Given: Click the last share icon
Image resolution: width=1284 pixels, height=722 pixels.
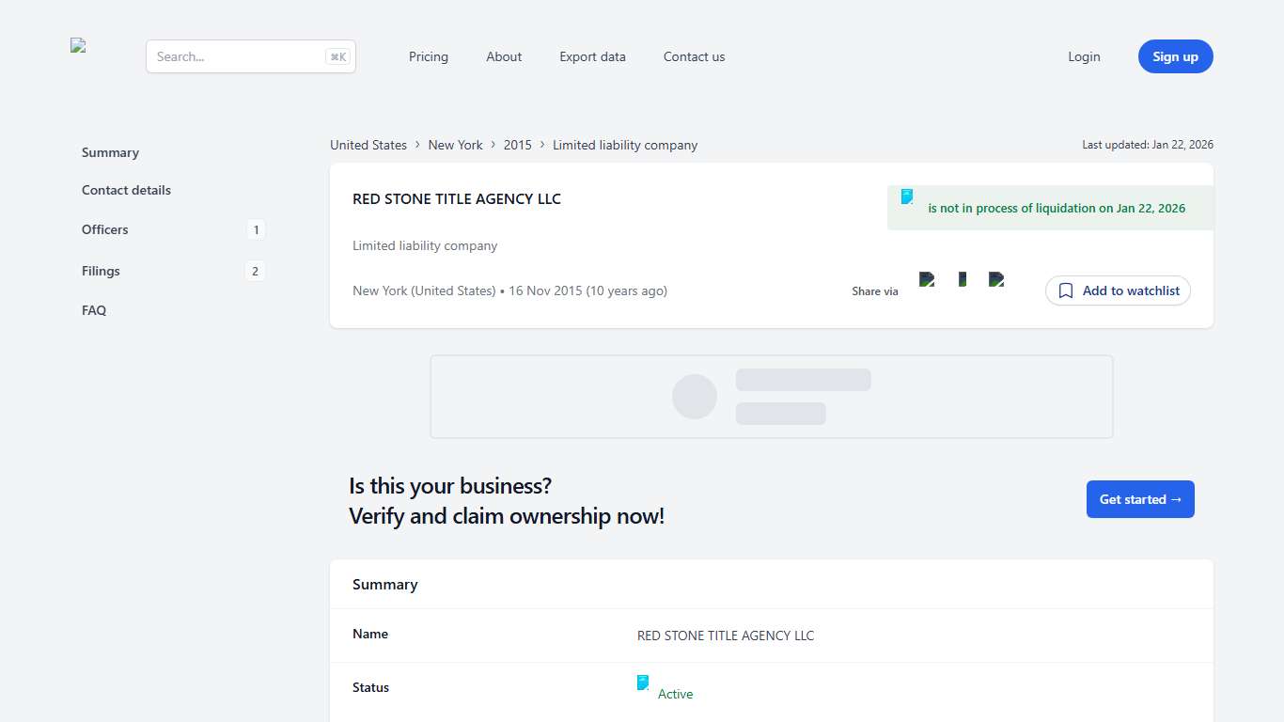Looking at the screenshot, I should point(996,279).
